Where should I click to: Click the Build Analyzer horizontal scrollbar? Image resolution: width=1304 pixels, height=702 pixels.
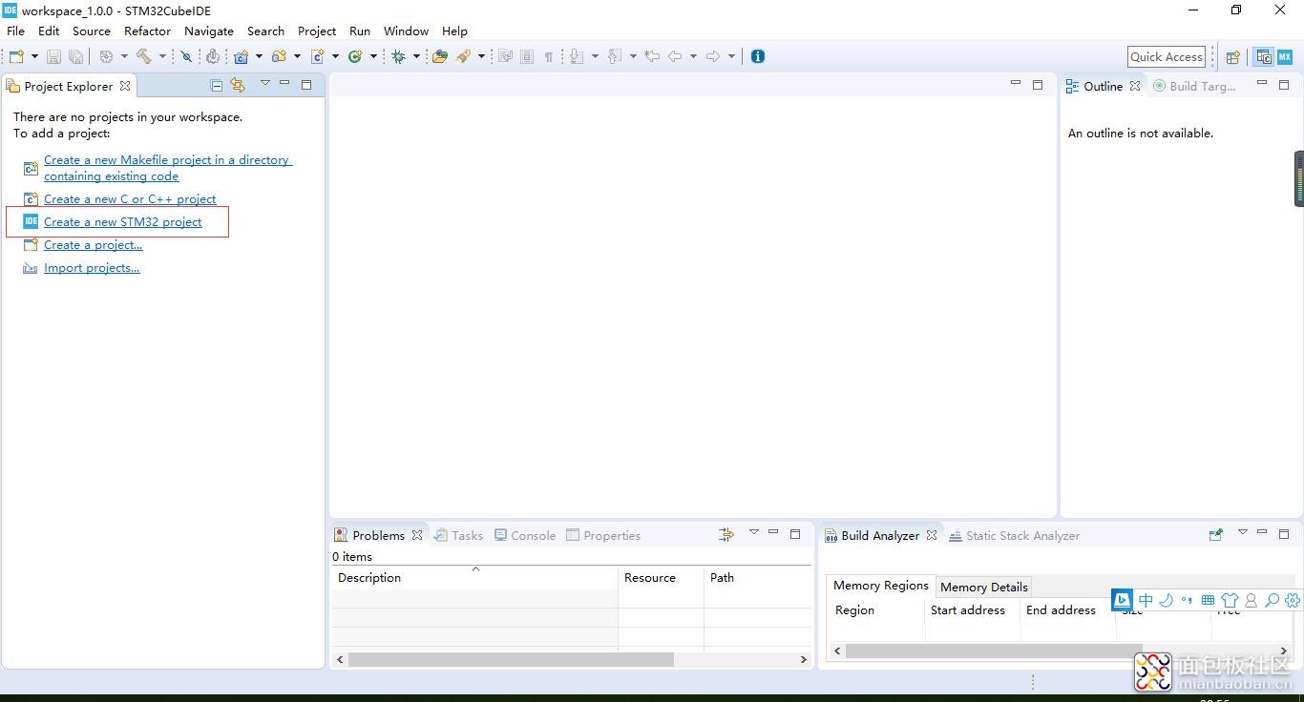1061,650
